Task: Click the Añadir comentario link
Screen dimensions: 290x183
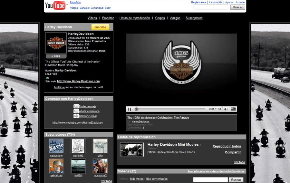Action: [x=89, y=111]
